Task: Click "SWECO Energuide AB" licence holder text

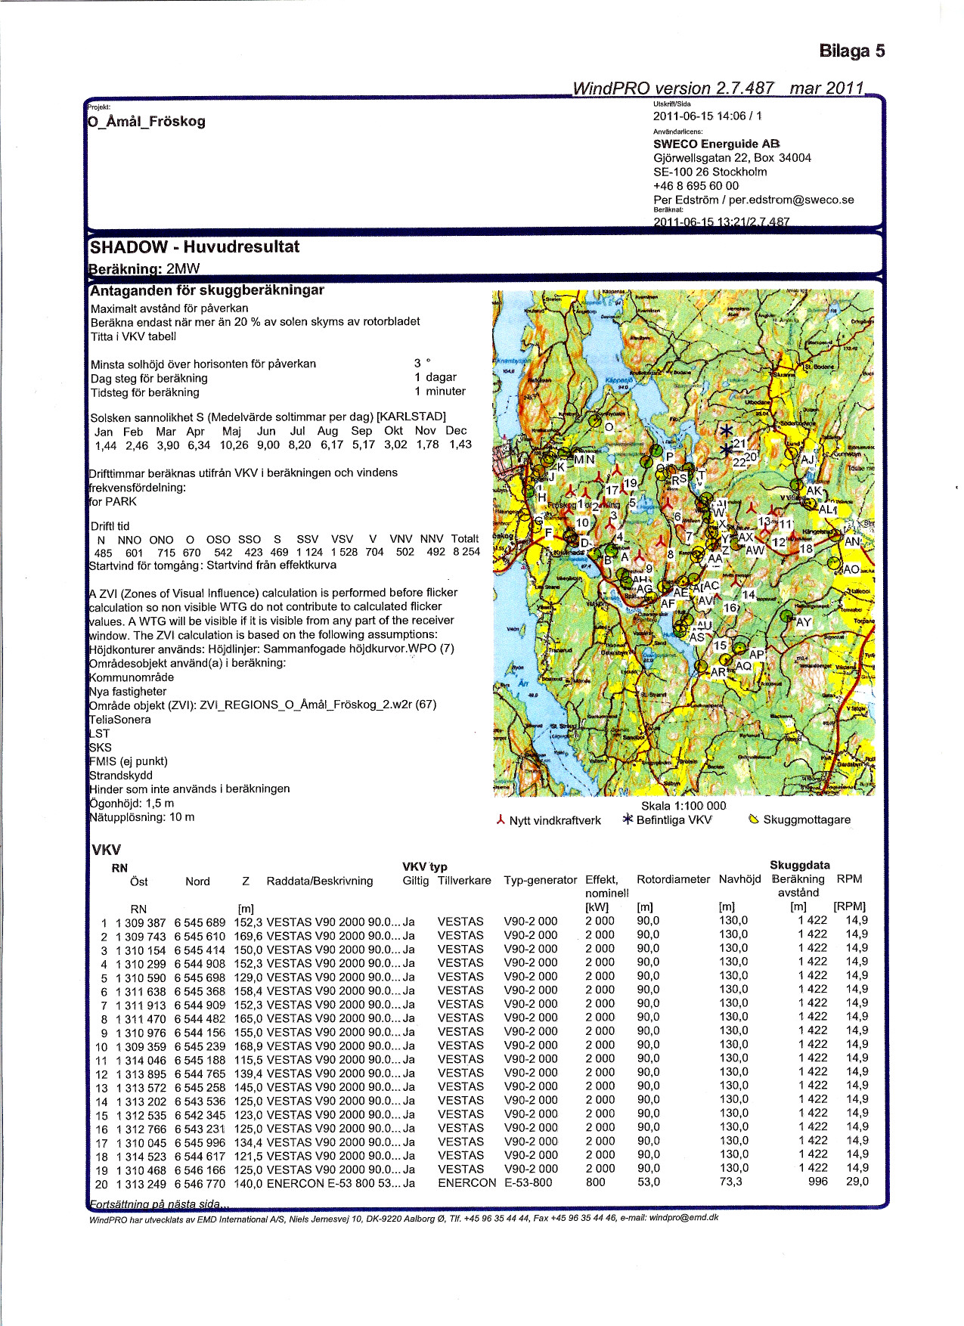Action: click(717, 144)
